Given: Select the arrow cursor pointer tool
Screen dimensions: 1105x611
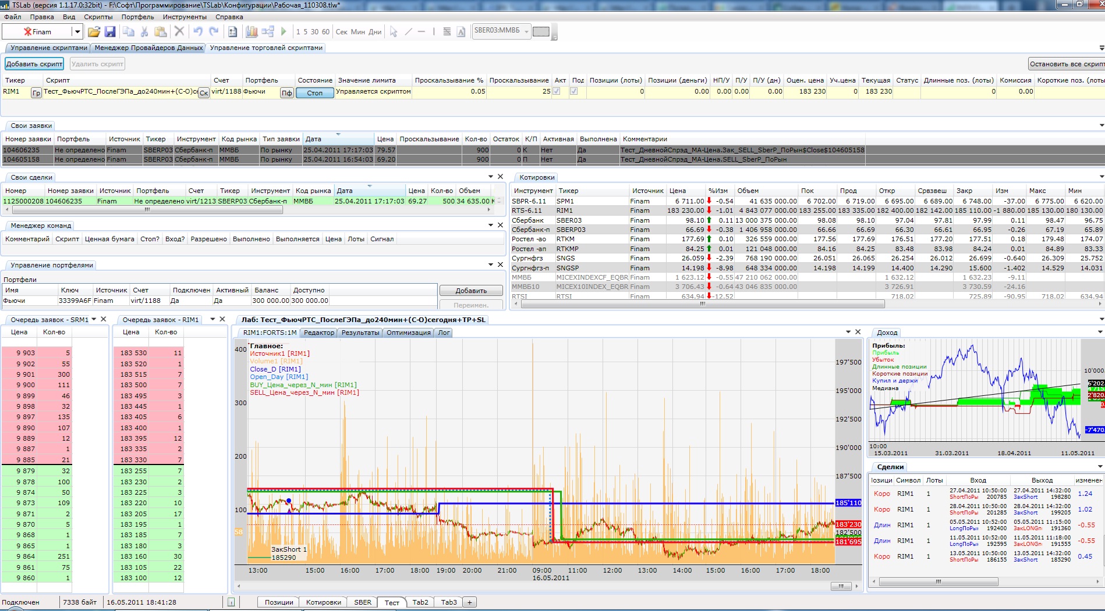Looking at the screenshot, I should (394, 32).
